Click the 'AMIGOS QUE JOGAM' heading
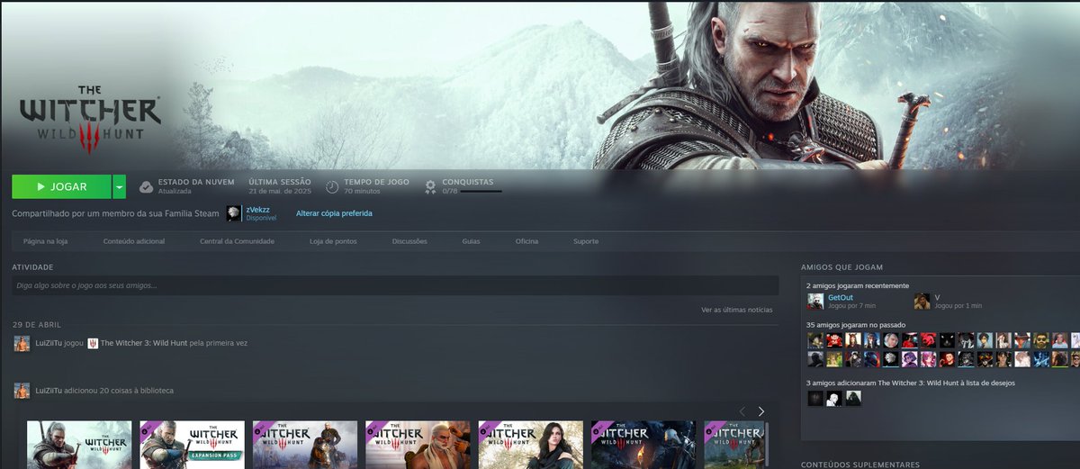 [x=841, y=267]
